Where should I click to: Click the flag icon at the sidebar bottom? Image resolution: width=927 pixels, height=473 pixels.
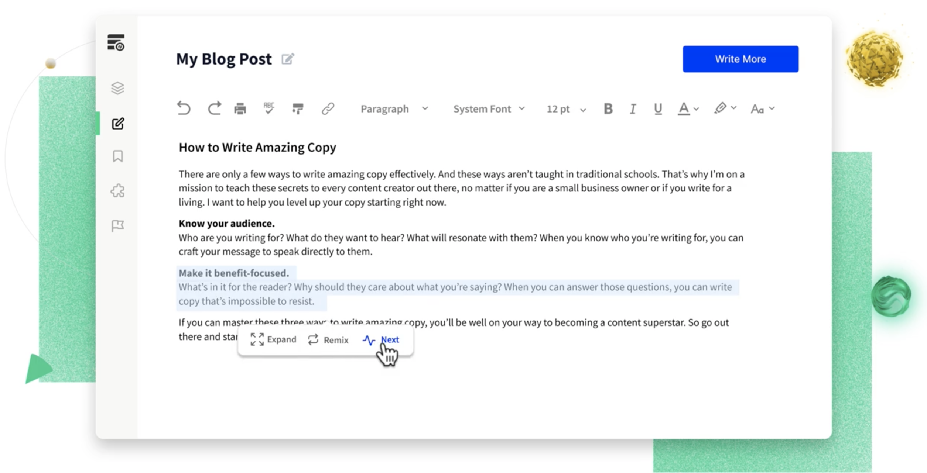[117, 225]
